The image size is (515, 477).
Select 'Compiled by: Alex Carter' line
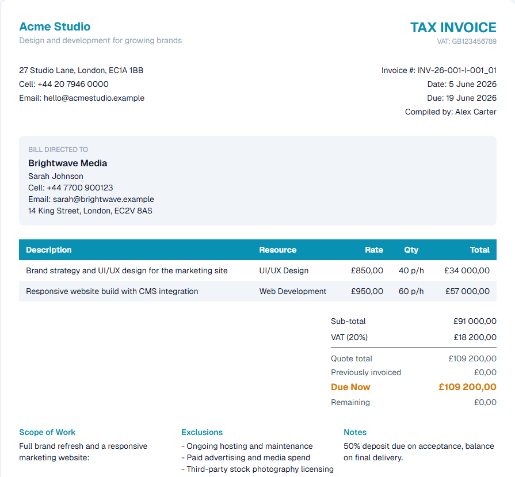tap(451, 112)
